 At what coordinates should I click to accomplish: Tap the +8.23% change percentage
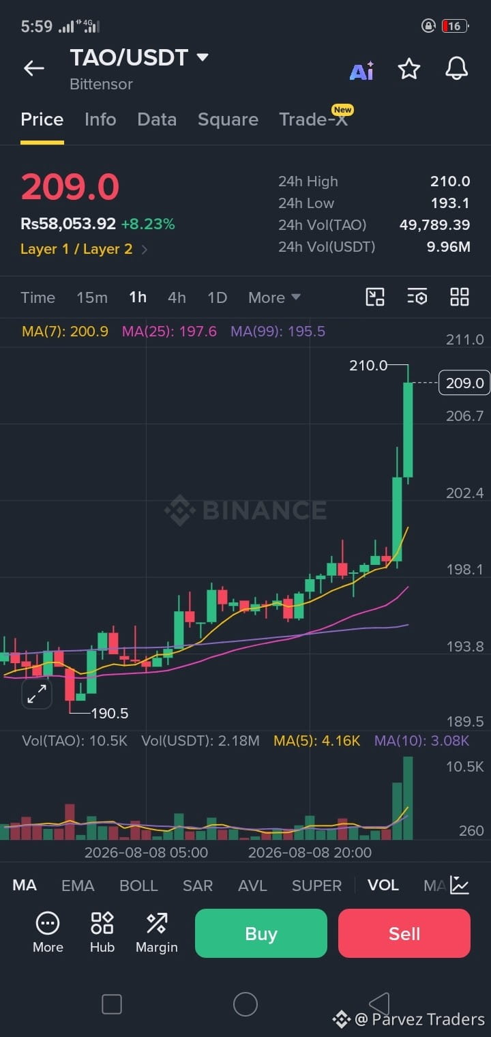148,224
